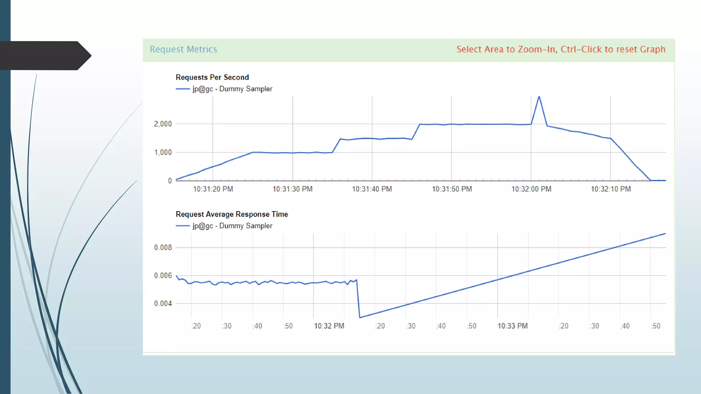Click the Requests Per Second chart title
Screen dimensions: 701x394
pyautogui.click(x=212, y=77)
